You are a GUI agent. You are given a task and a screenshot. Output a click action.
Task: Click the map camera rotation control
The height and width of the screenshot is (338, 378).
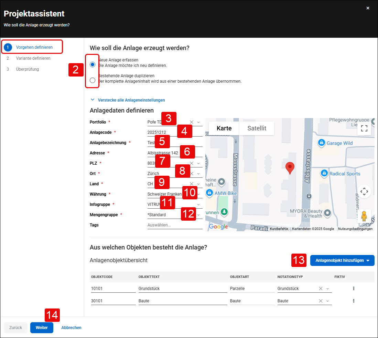pyautogui.click(x=364, y=191)
